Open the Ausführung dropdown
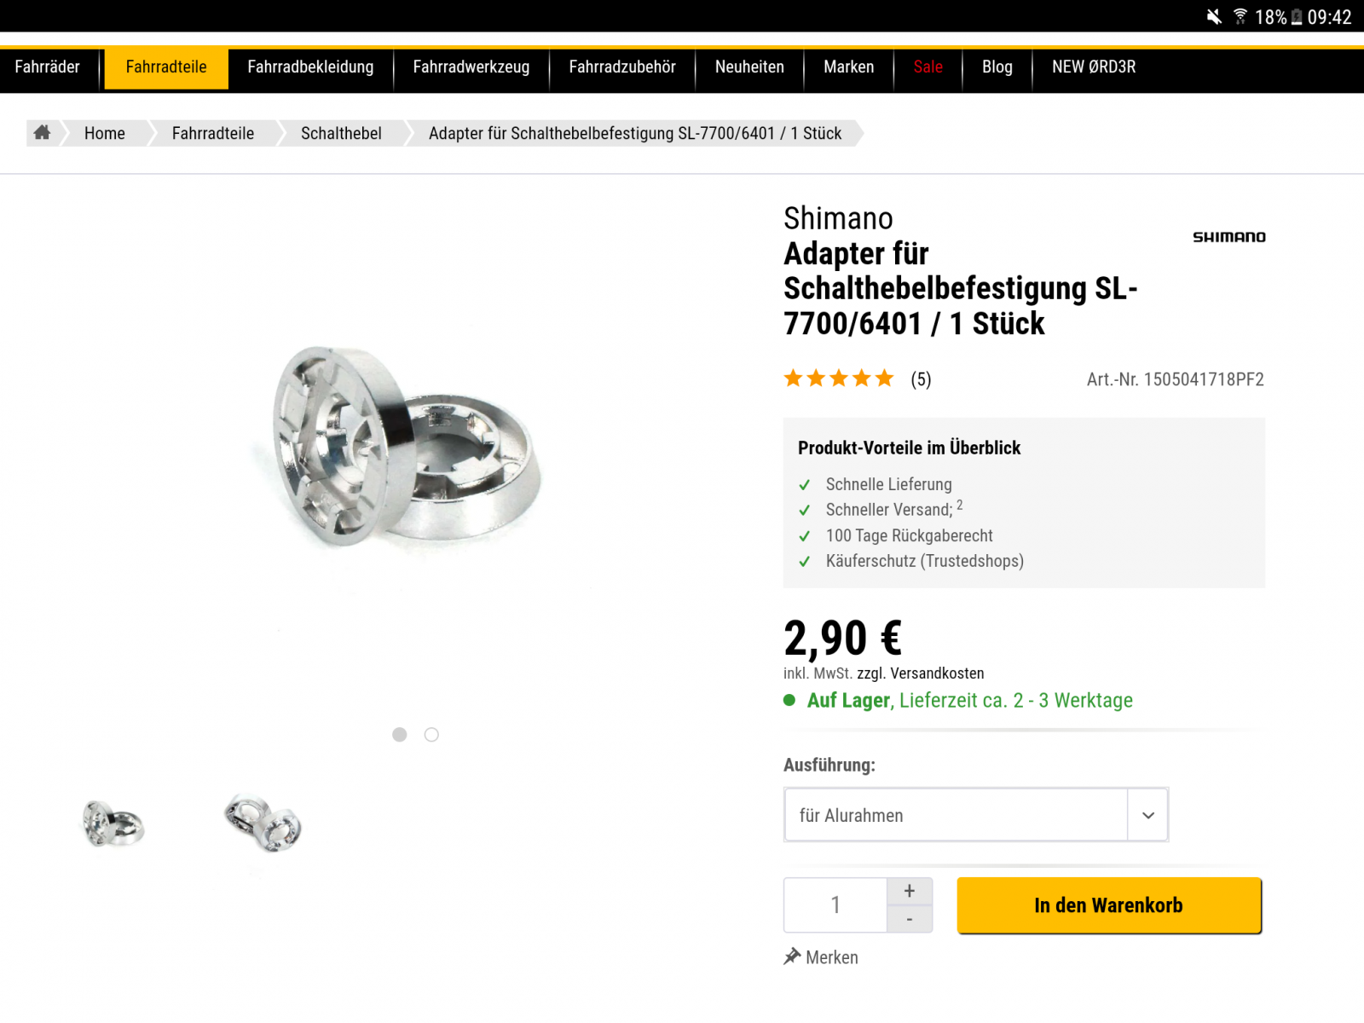The image size is (1364, 1023). [955, 815]
